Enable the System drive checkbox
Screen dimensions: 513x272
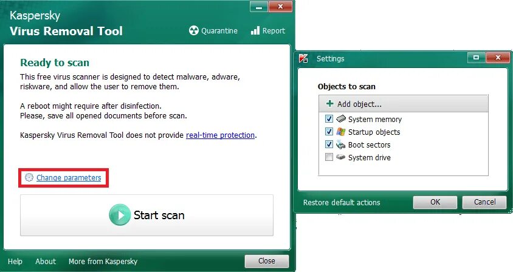coord(329,157)
